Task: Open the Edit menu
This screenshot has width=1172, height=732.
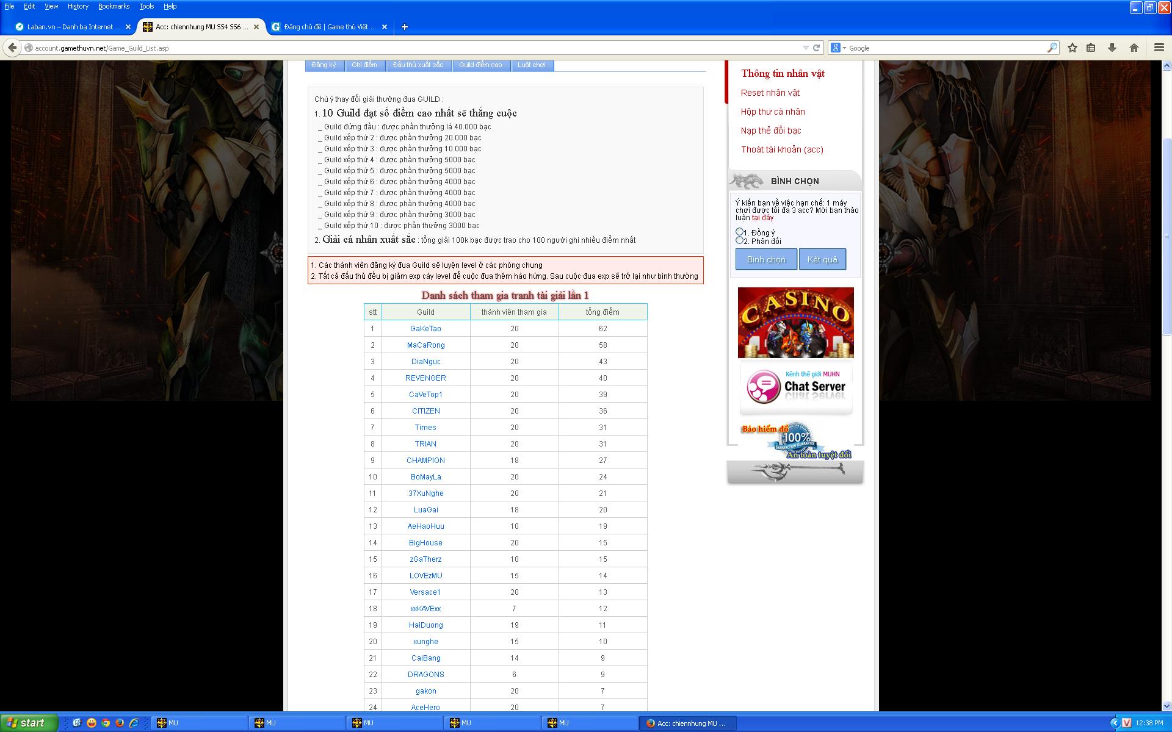Action: point(29,6)
